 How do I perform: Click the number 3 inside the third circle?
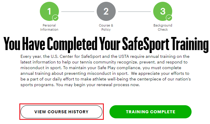pyautogui.click(x=163, y=11)
